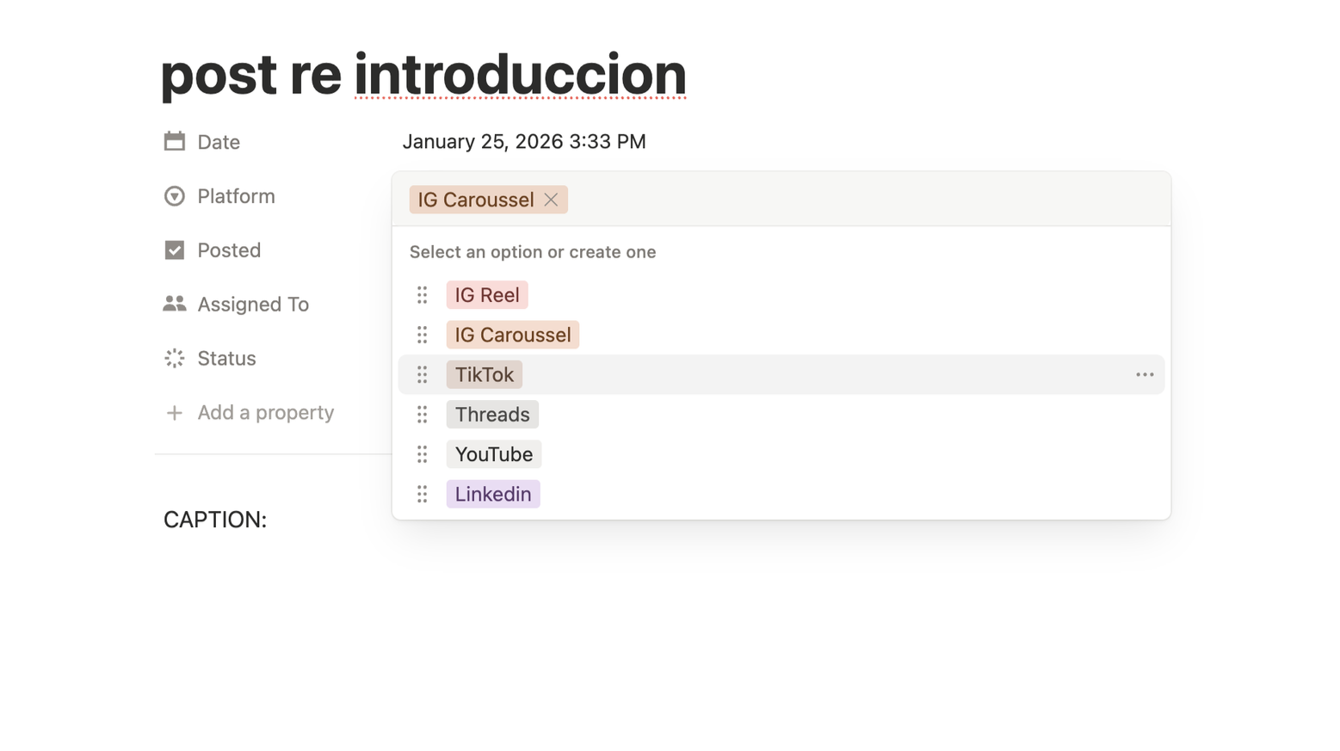Image resolution: width=1340 pixels, height=751 pixels.
Task: Click the Posted checkbox property icon
Action: click(175, 250)
